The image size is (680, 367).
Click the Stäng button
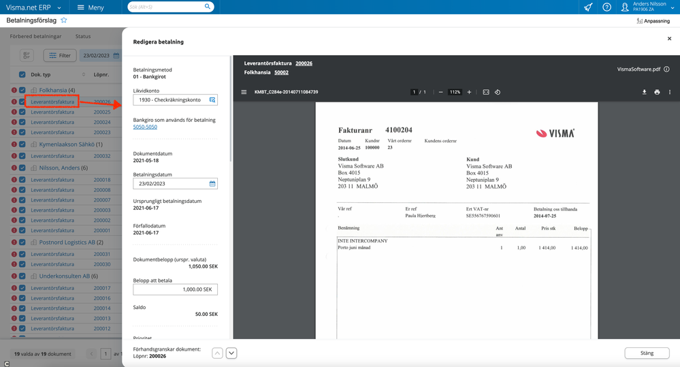coord(647,353)
